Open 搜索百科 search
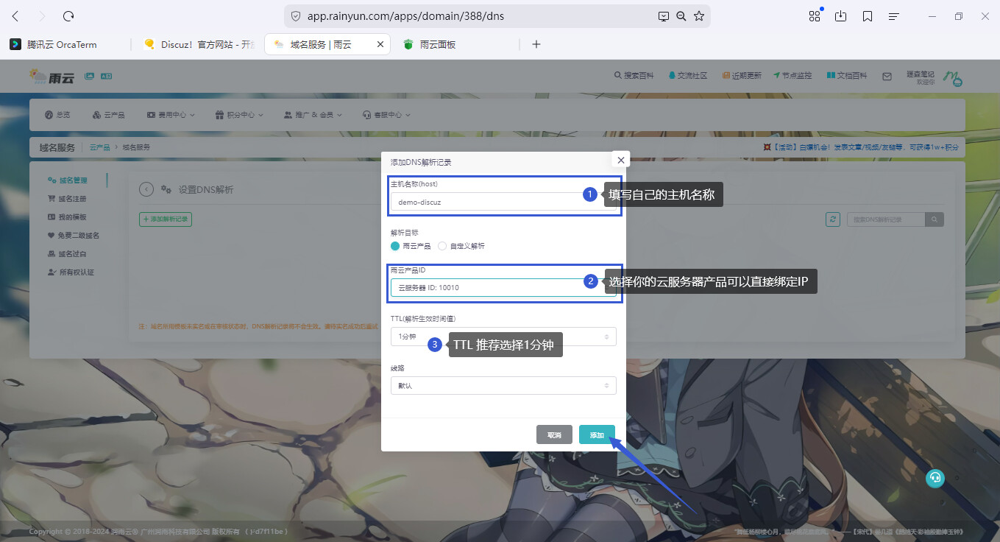 tap(634, 75)
